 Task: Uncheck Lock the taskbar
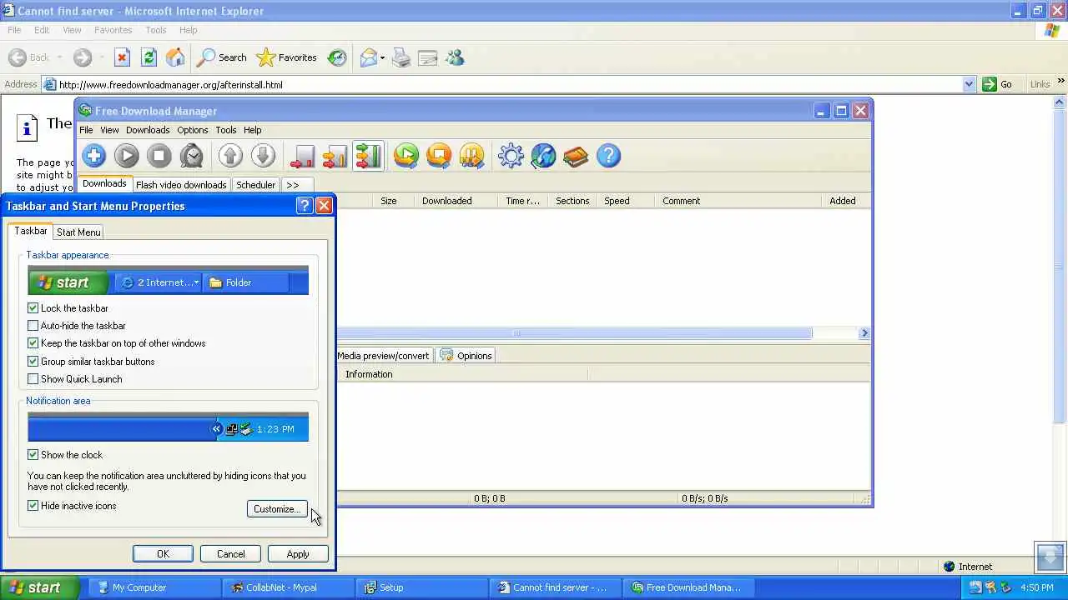(x=33, y=308)
